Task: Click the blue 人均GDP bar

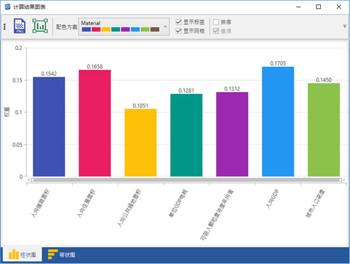Action: point(278,121)
